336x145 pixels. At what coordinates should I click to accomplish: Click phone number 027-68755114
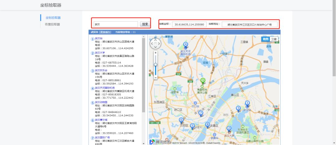[112, 63]
